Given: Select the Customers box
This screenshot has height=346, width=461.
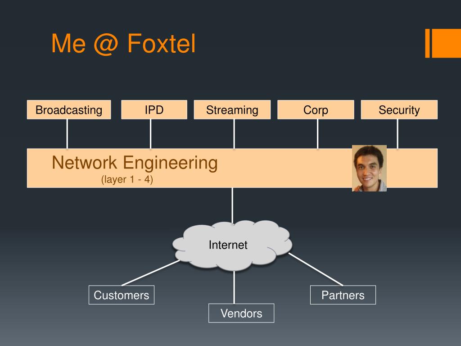Looking at the screenshot, I should coord(122,295).
